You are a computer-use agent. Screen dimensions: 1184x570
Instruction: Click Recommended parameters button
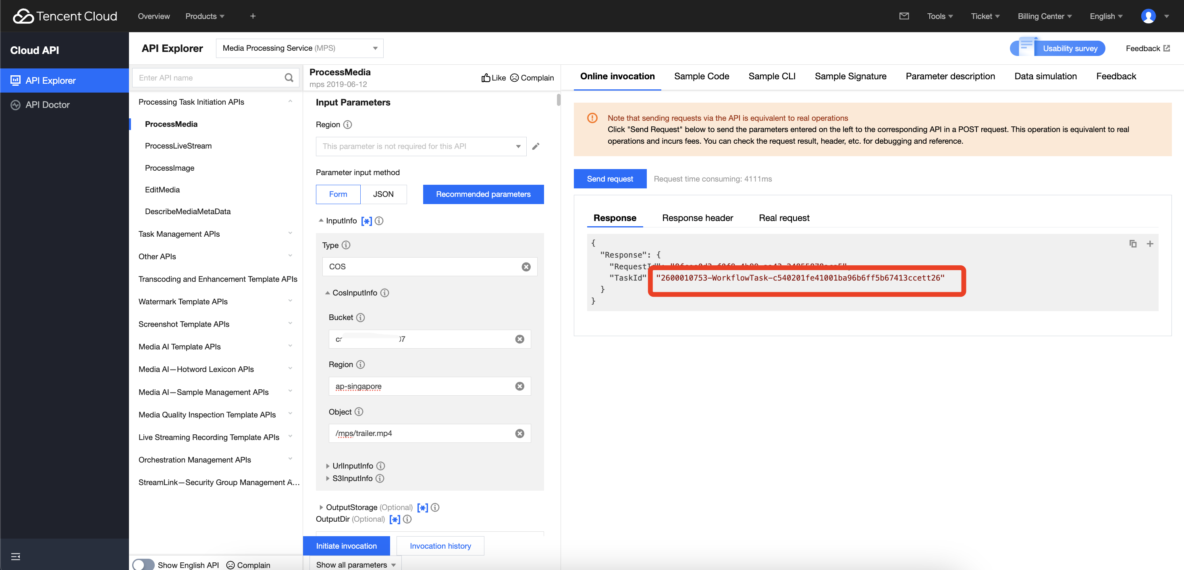click(x=483, y=194)
